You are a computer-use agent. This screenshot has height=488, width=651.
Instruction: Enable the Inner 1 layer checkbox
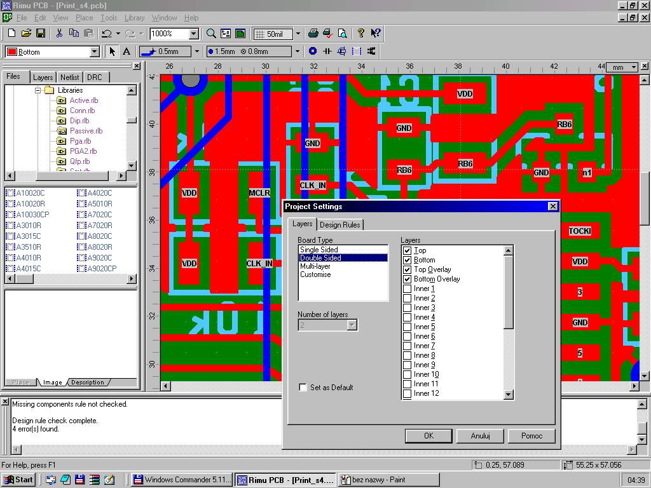click(408, 289)
